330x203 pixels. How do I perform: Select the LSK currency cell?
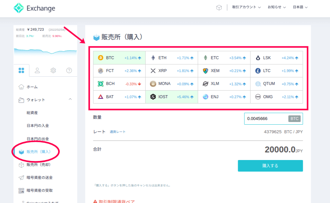277,58
